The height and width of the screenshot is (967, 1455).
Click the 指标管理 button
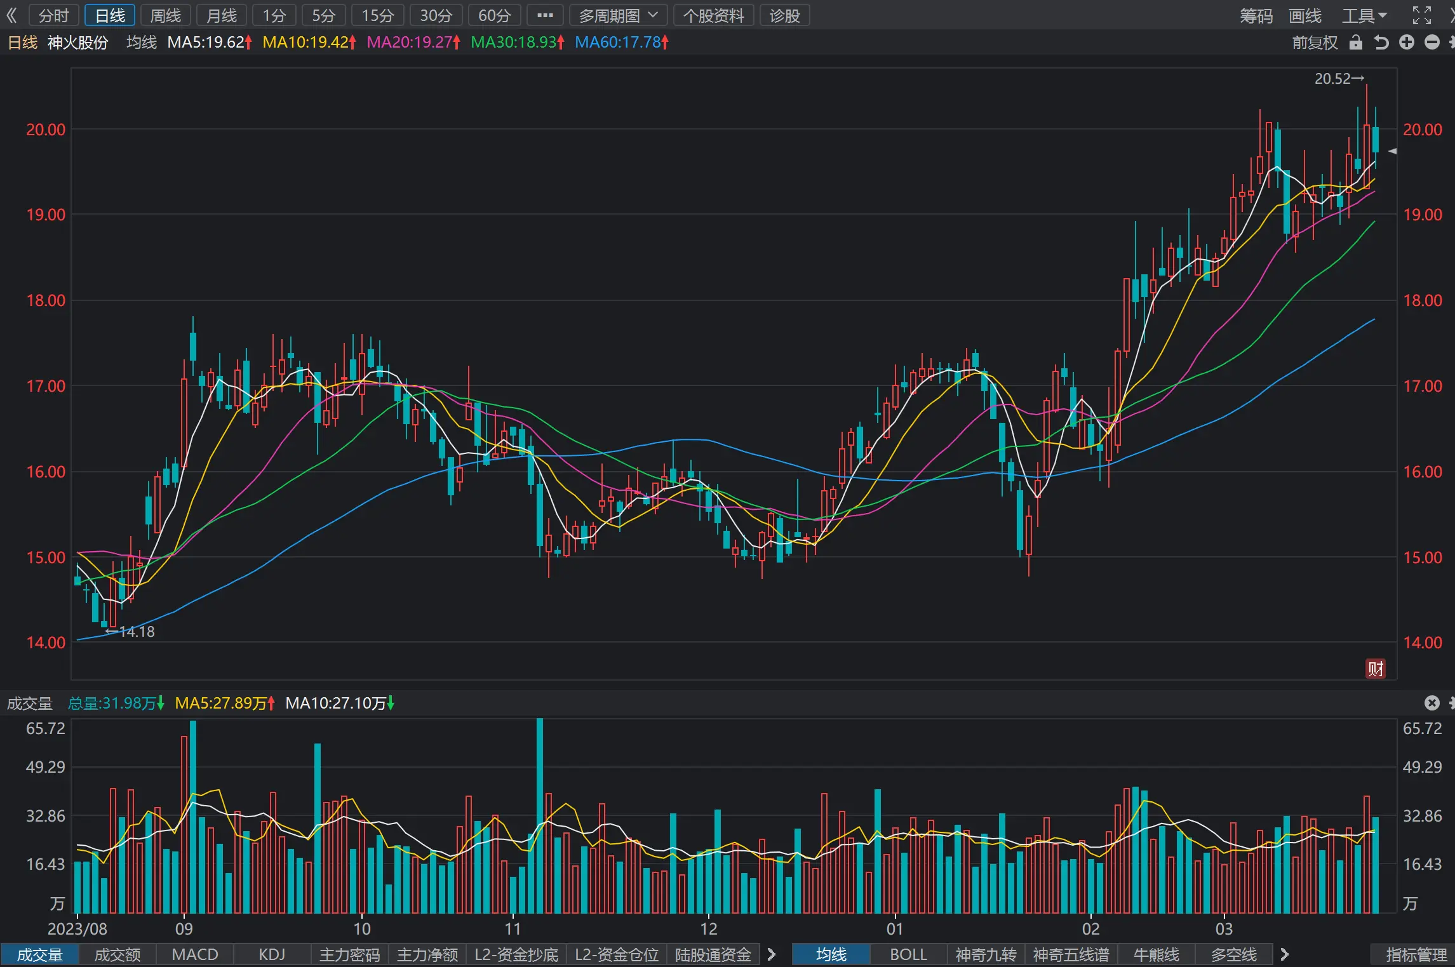[1416, 954]
